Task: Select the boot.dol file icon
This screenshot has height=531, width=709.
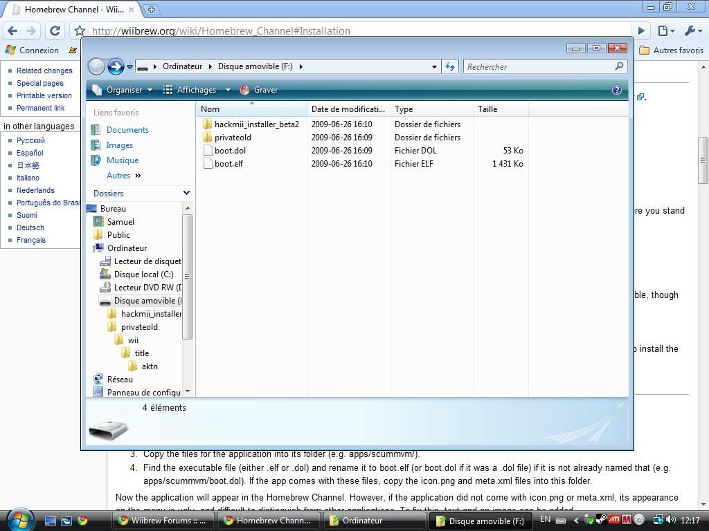Action: click(208, 150)
